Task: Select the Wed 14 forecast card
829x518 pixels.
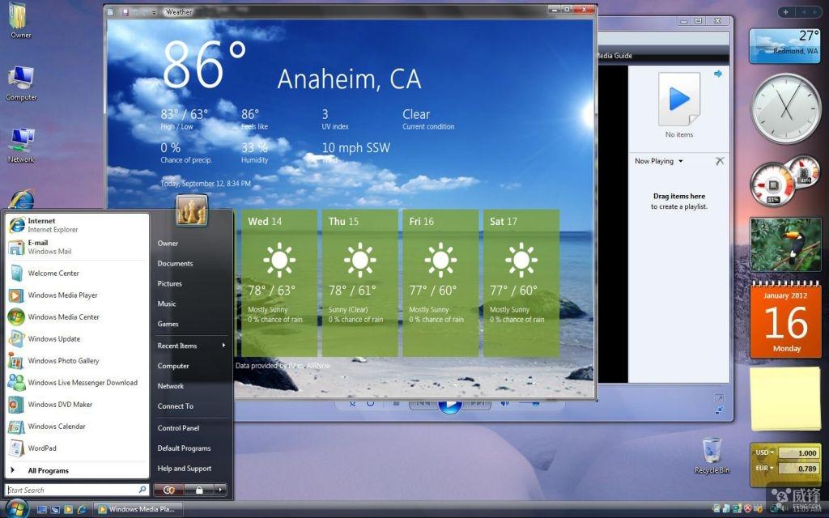Action: coord(279,282)
